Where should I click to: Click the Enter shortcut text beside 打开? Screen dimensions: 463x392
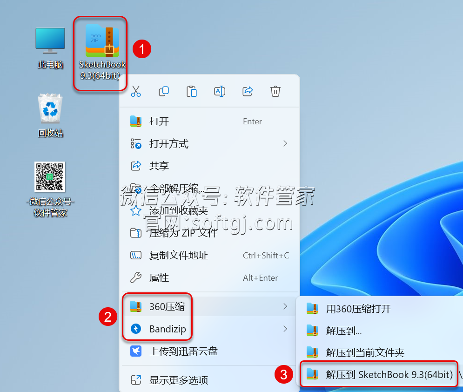253,122
